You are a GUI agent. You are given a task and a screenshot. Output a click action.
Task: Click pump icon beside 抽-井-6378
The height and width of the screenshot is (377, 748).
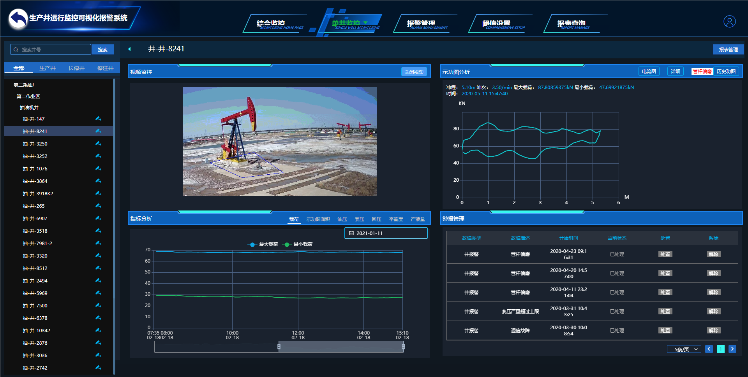(98, 318)
